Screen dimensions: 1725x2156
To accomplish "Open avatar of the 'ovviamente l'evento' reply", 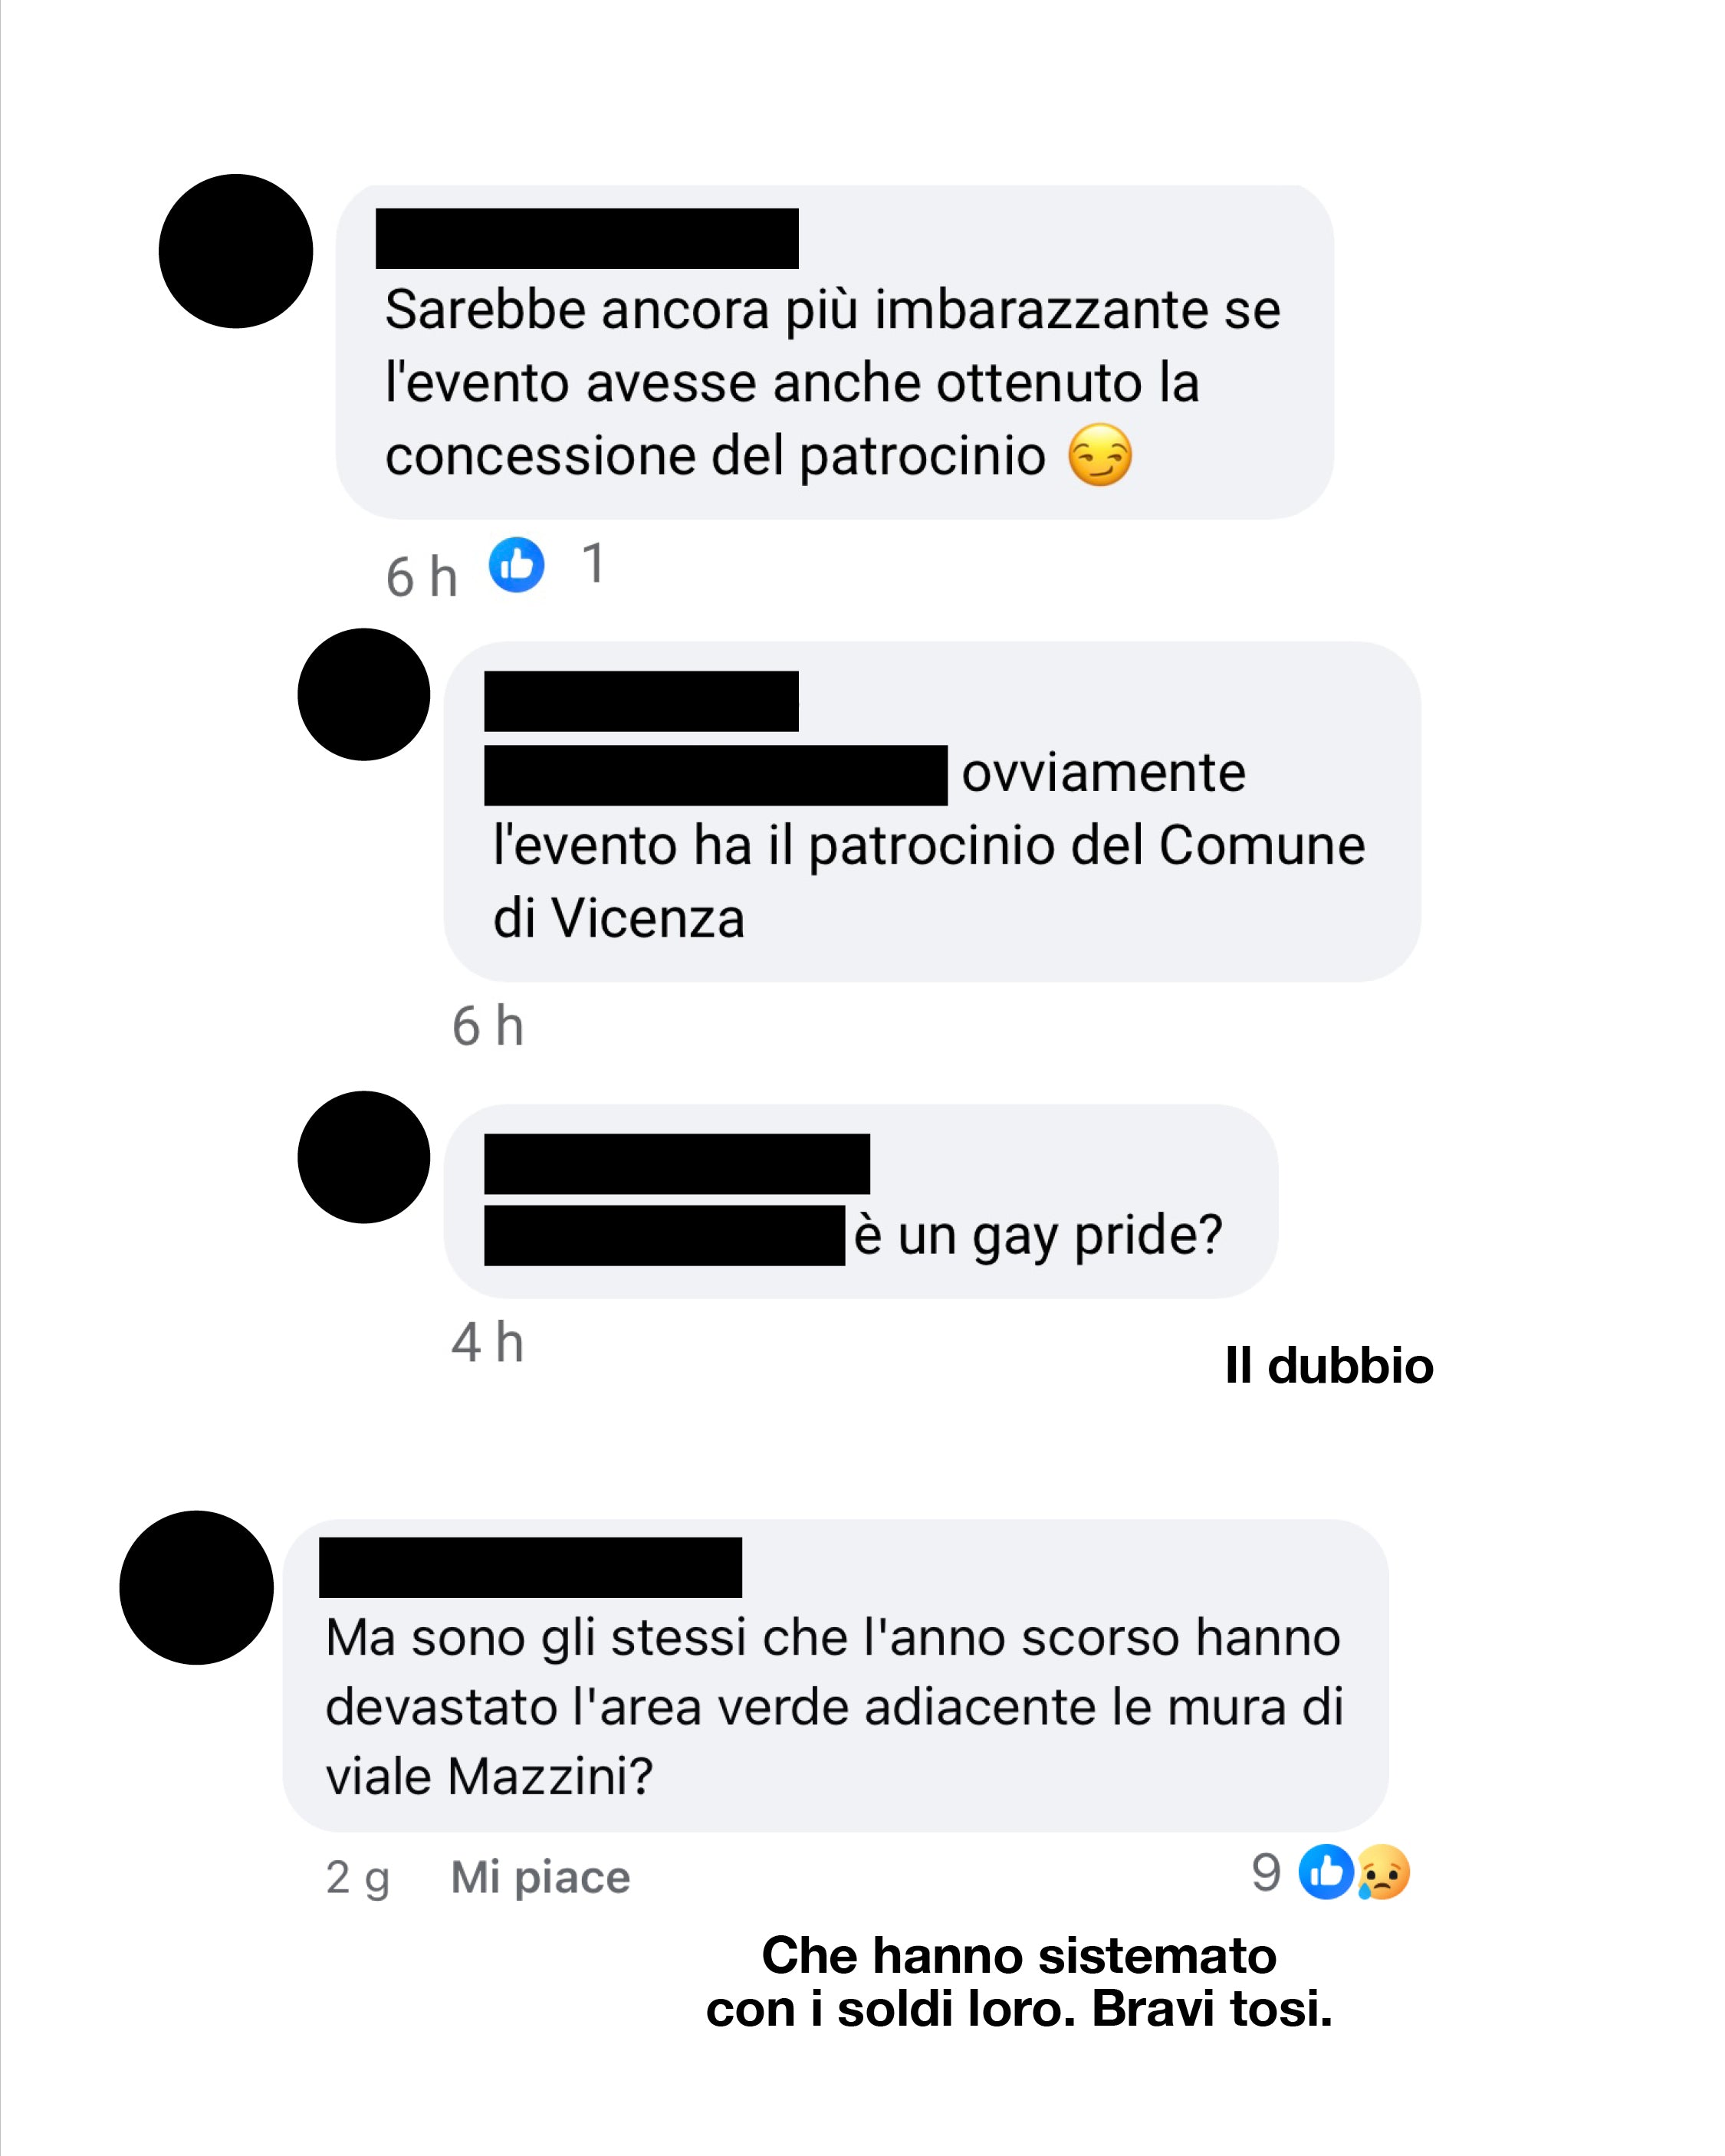I will pyautogui.click(x=364, y=695).
